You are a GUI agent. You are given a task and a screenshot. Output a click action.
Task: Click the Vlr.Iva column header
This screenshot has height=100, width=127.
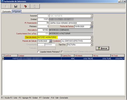(102, 56)
